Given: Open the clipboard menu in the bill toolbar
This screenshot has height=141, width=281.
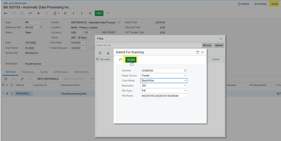Looking at the screenshot, I should point(56,13).
